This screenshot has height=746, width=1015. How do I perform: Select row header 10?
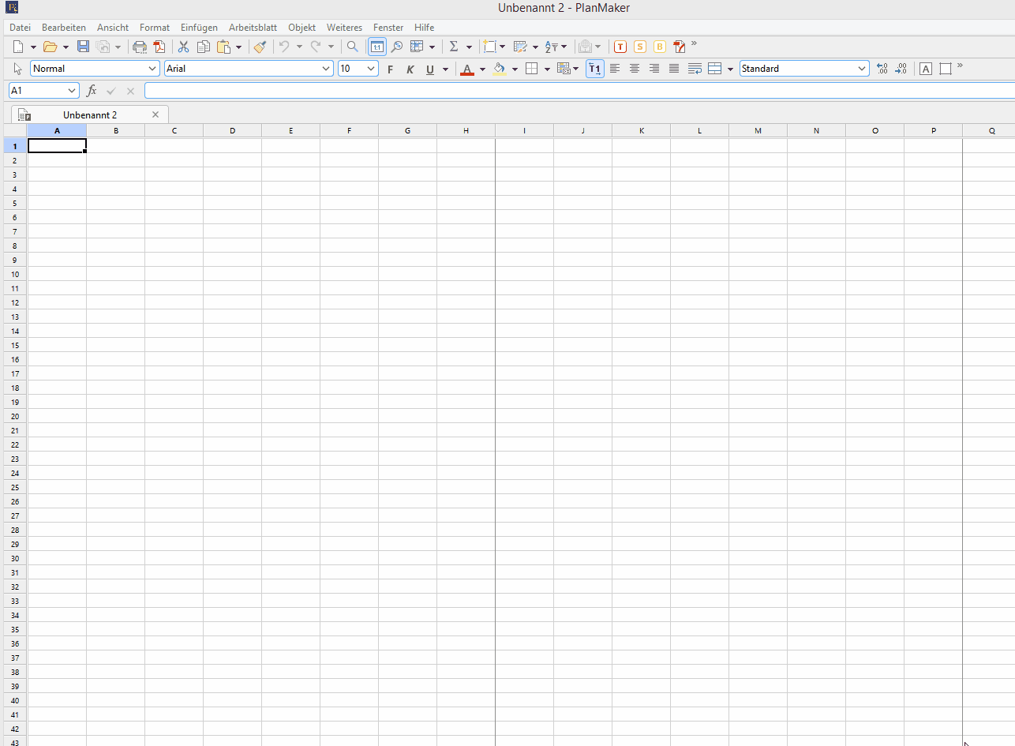(15, 274)
